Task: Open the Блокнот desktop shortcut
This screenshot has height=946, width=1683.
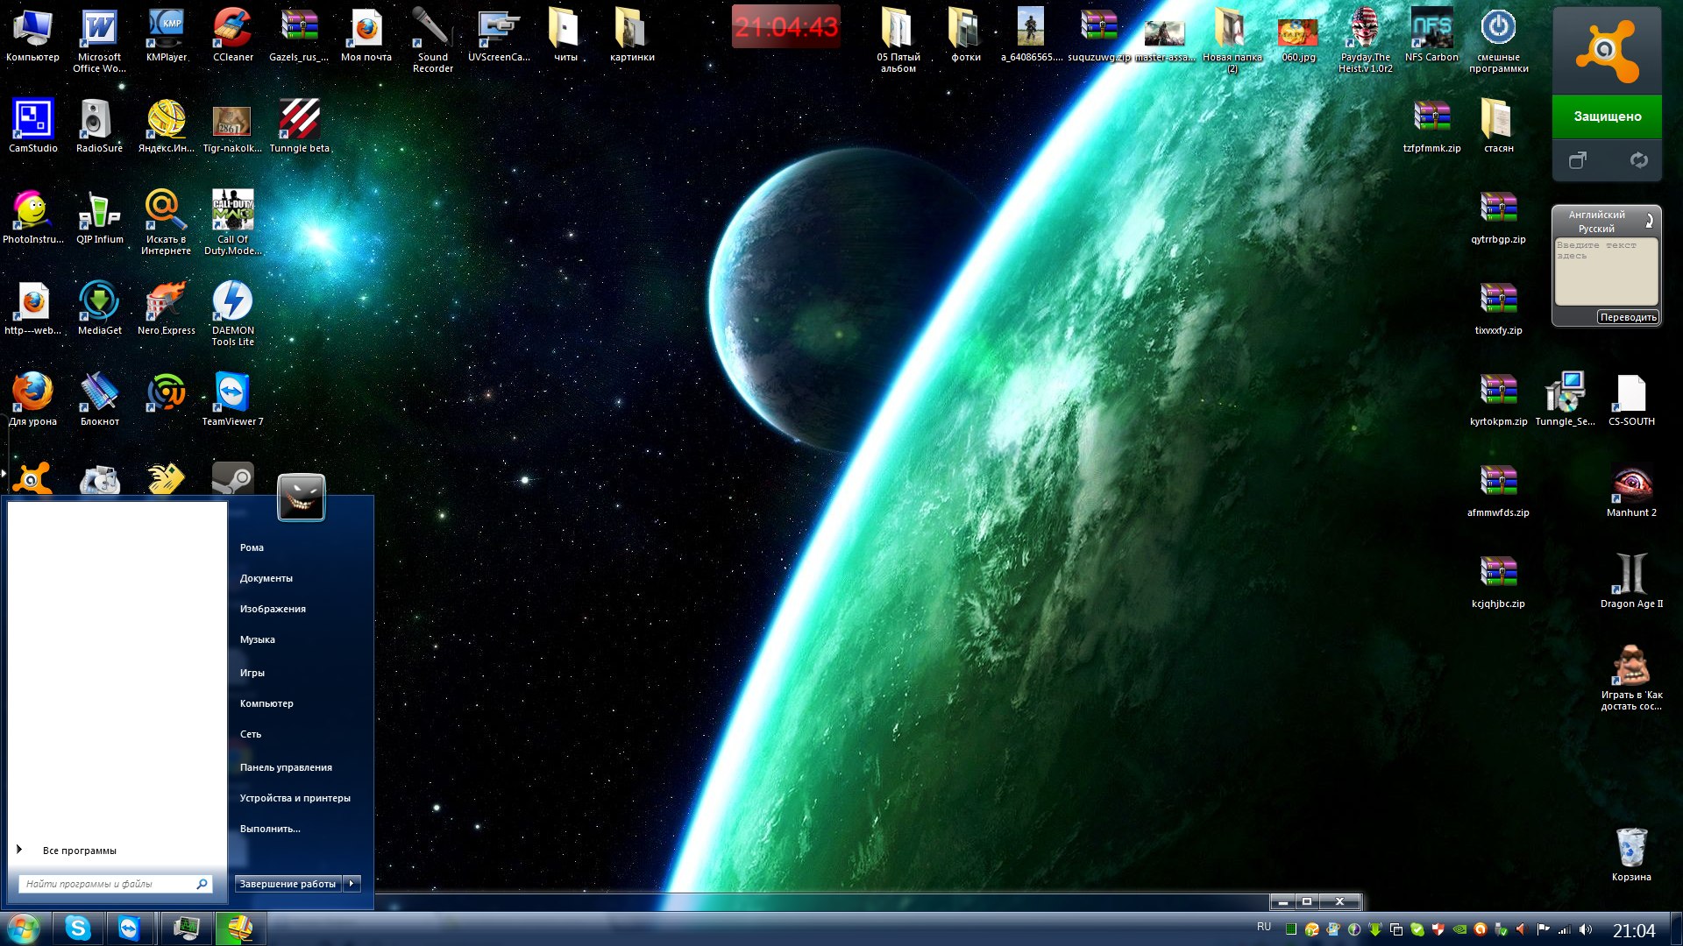Action: 99,399
